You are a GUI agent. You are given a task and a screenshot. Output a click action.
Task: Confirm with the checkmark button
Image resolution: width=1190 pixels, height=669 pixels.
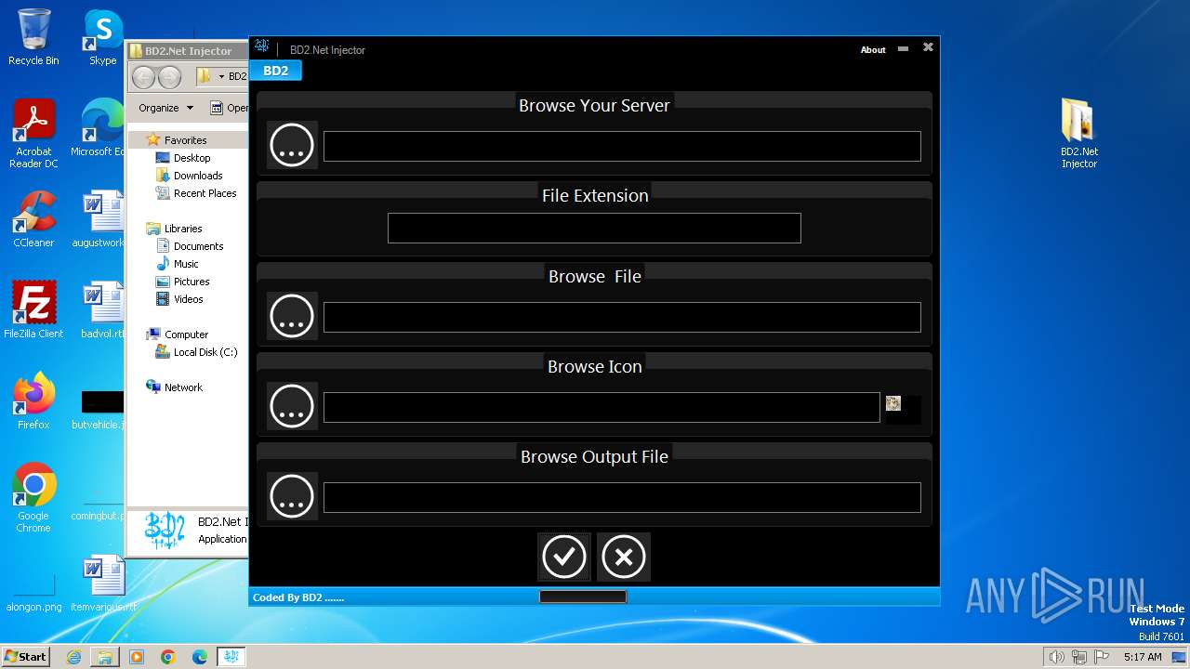click(x=564, y=557)
